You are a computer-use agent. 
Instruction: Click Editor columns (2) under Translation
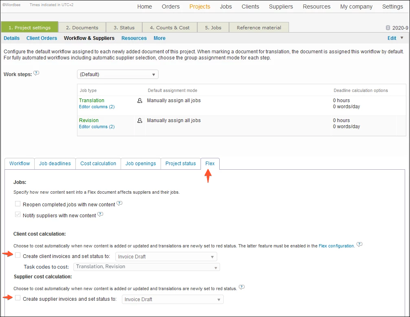[x=97, y=107]
